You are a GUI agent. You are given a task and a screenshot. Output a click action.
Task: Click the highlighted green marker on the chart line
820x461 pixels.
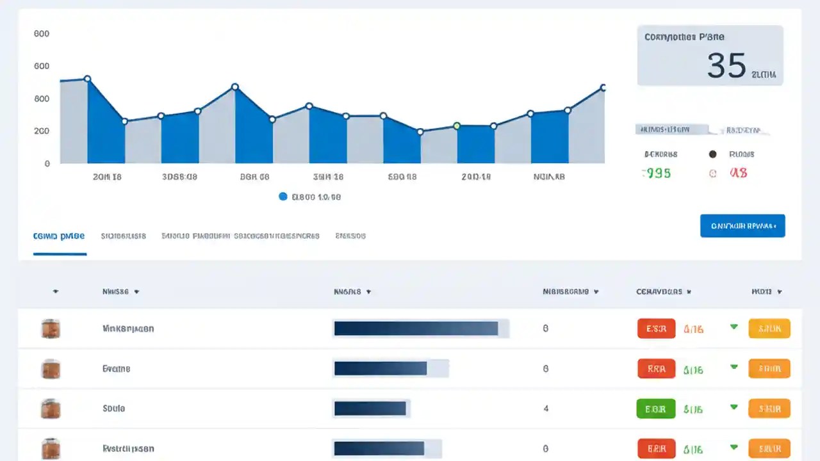(457, 126)
